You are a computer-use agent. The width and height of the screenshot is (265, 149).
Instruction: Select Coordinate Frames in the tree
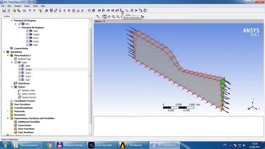pos(25,101)
